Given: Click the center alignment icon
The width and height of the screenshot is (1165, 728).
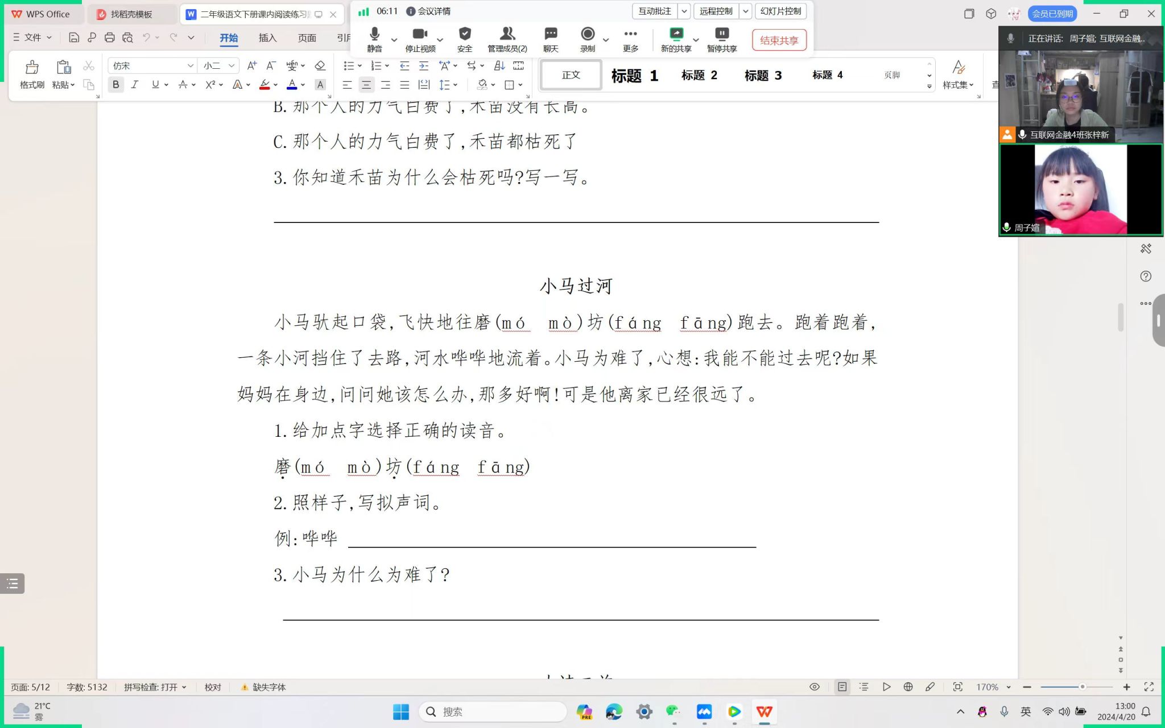Looking at the screenshot, I should 366,85.
